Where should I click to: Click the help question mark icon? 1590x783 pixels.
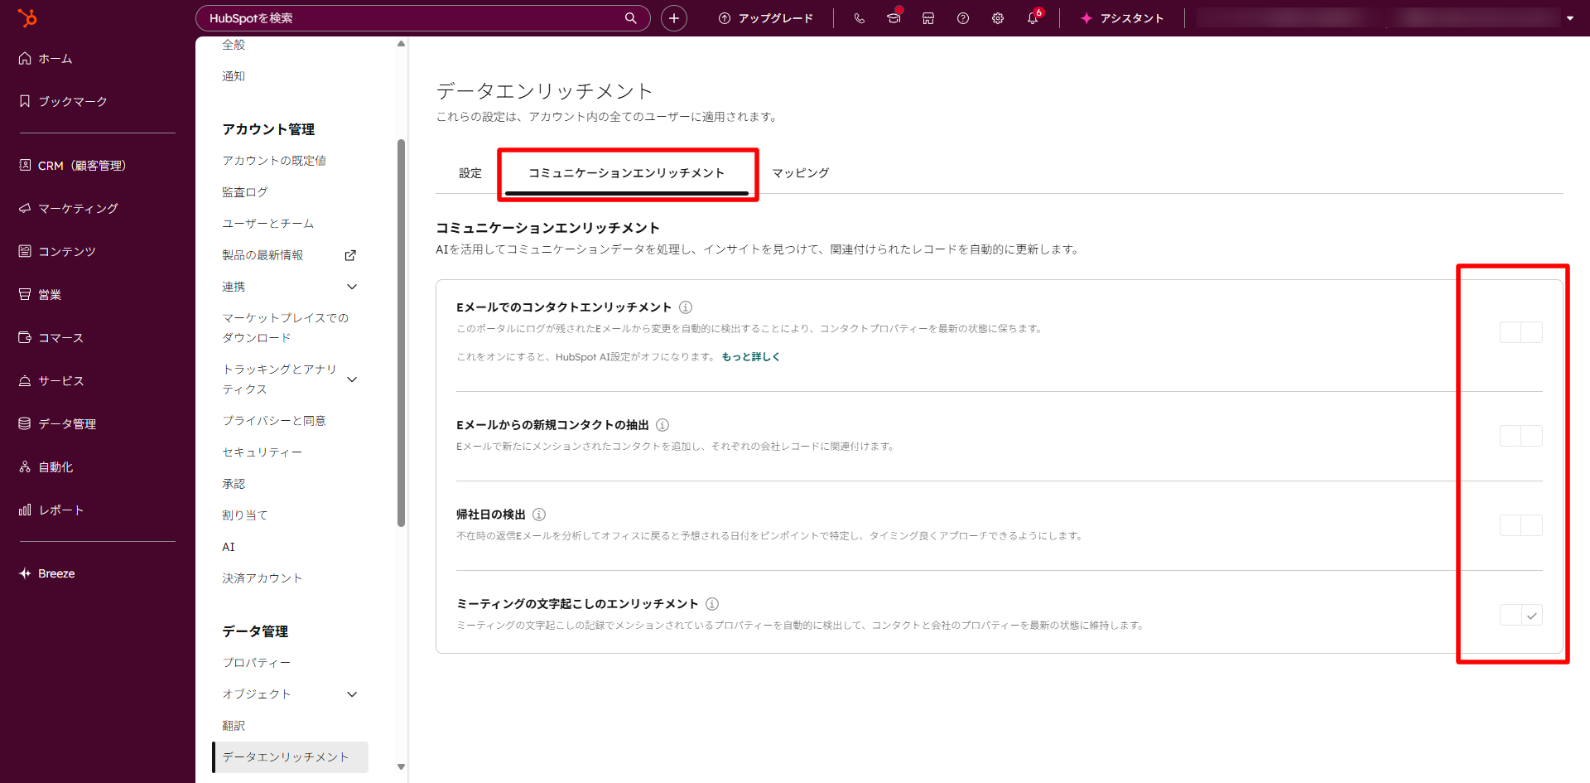(962, 17)
